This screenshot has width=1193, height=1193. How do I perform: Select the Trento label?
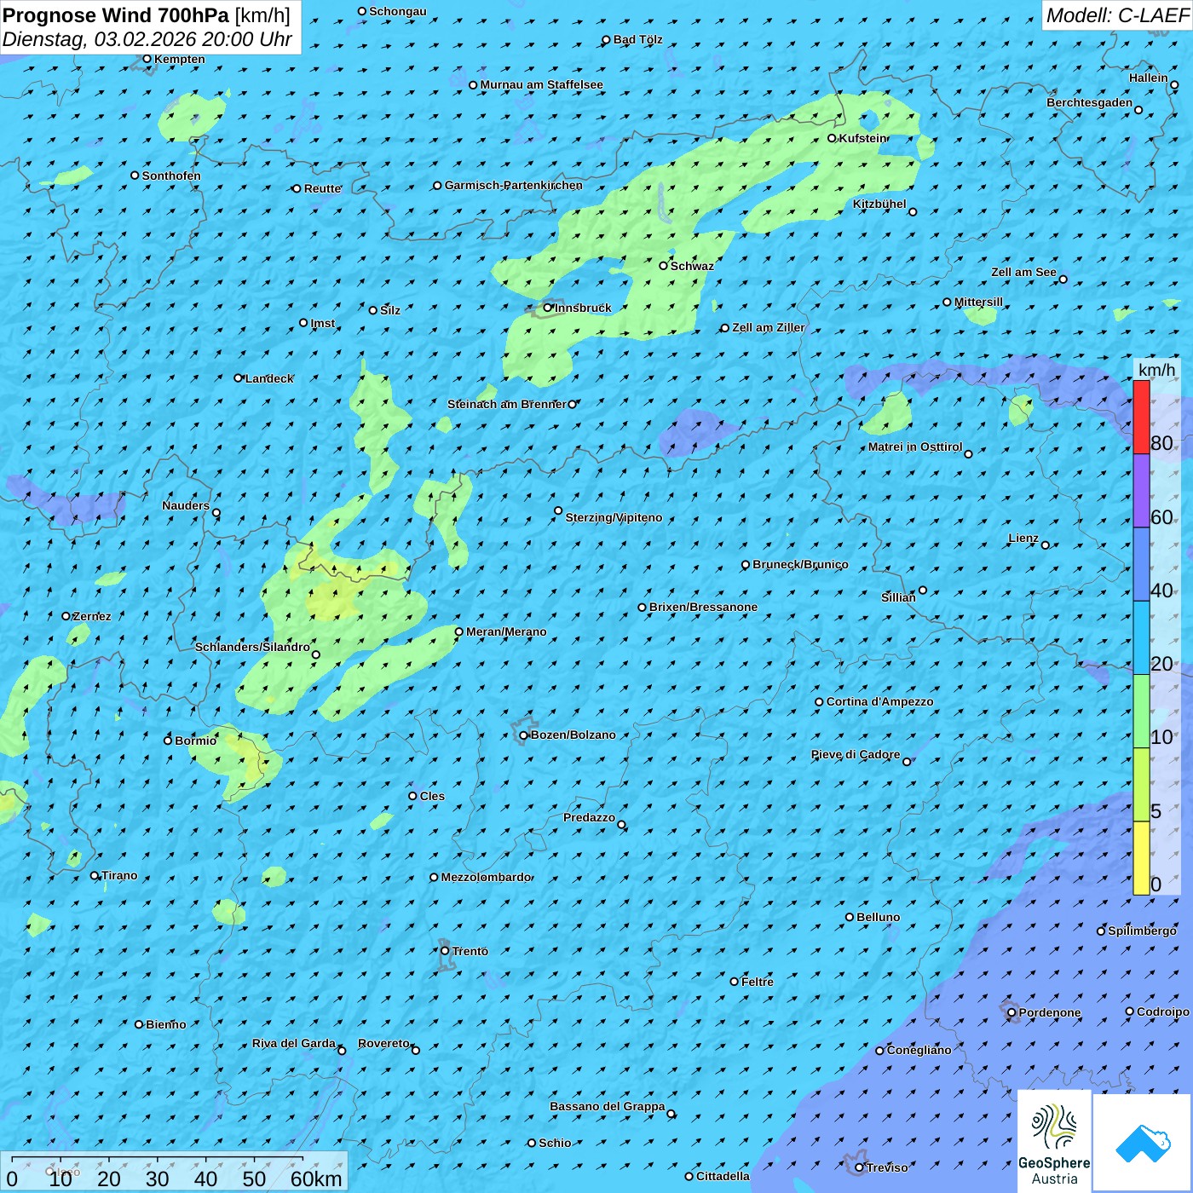point(470,951)
